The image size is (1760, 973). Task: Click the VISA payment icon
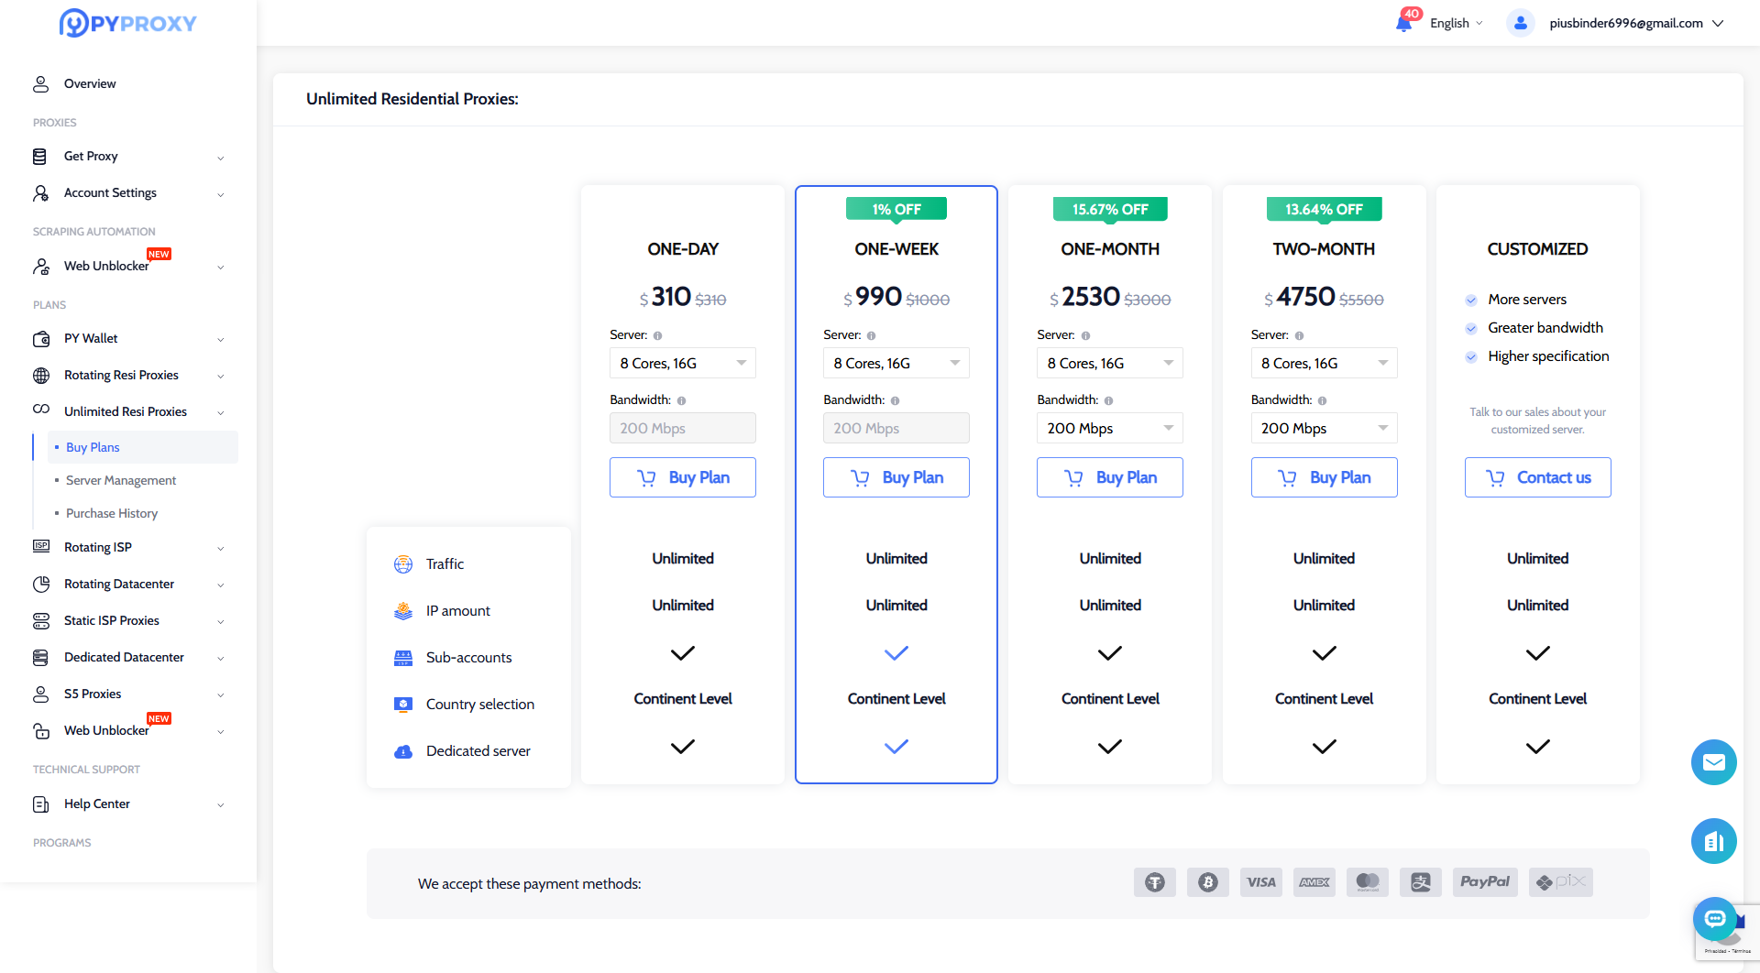[x=1260, y=882]
